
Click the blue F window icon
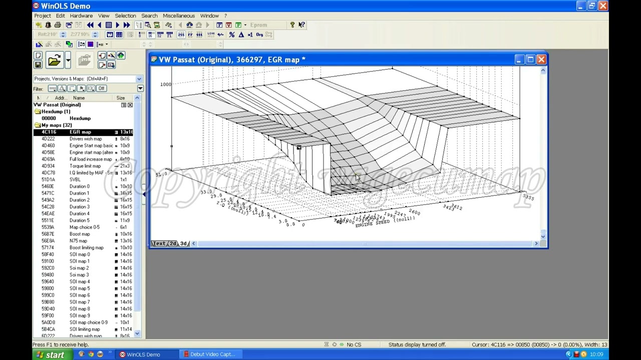click(x=219, y=25)
